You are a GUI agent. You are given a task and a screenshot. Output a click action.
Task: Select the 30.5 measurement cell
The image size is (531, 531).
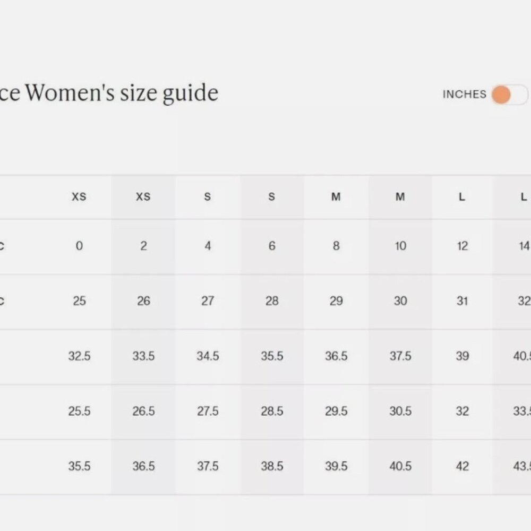pyautogui.click(x=400, y=411)
